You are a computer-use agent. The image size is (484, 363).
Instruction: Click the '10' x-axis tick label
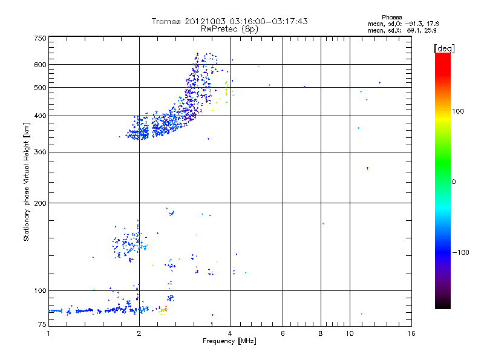click(x=350, y=333)
